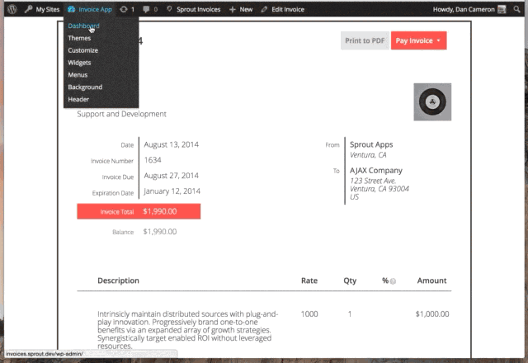Click the + New item
Screen dimensions: 528x363
coord(241,9)
